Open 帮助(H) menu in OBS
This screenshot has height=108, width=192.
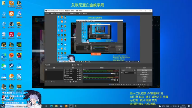(x=85, y=13)
